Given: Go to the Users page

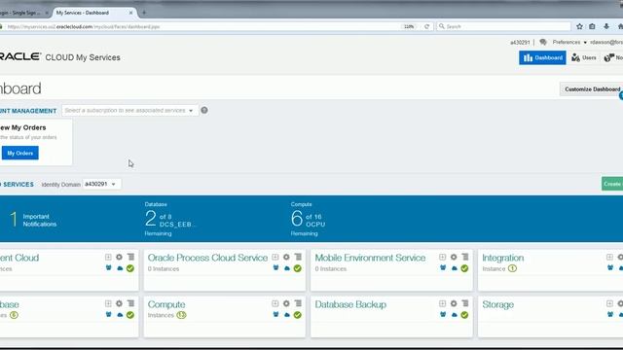Looking at the screenshot, I should click(x=584, y=58).
